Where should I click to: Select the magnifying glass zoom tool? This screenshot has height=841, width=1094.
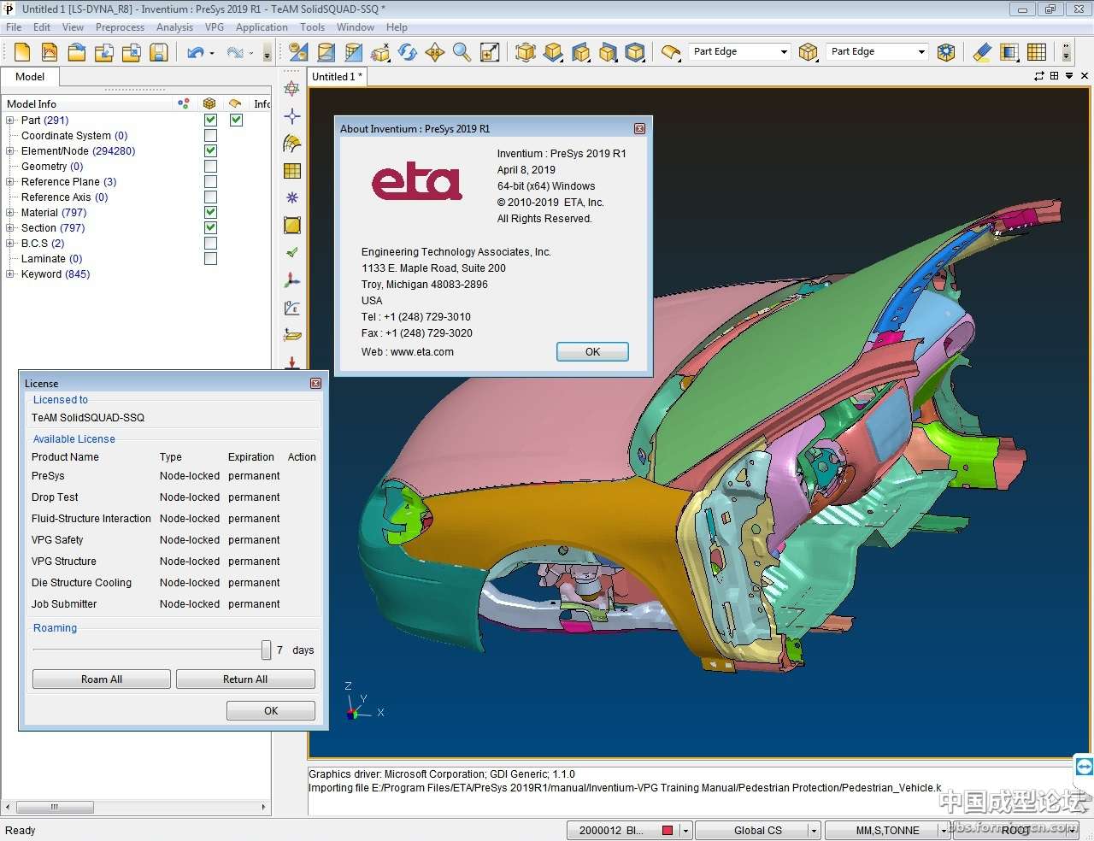pos(462,52)
